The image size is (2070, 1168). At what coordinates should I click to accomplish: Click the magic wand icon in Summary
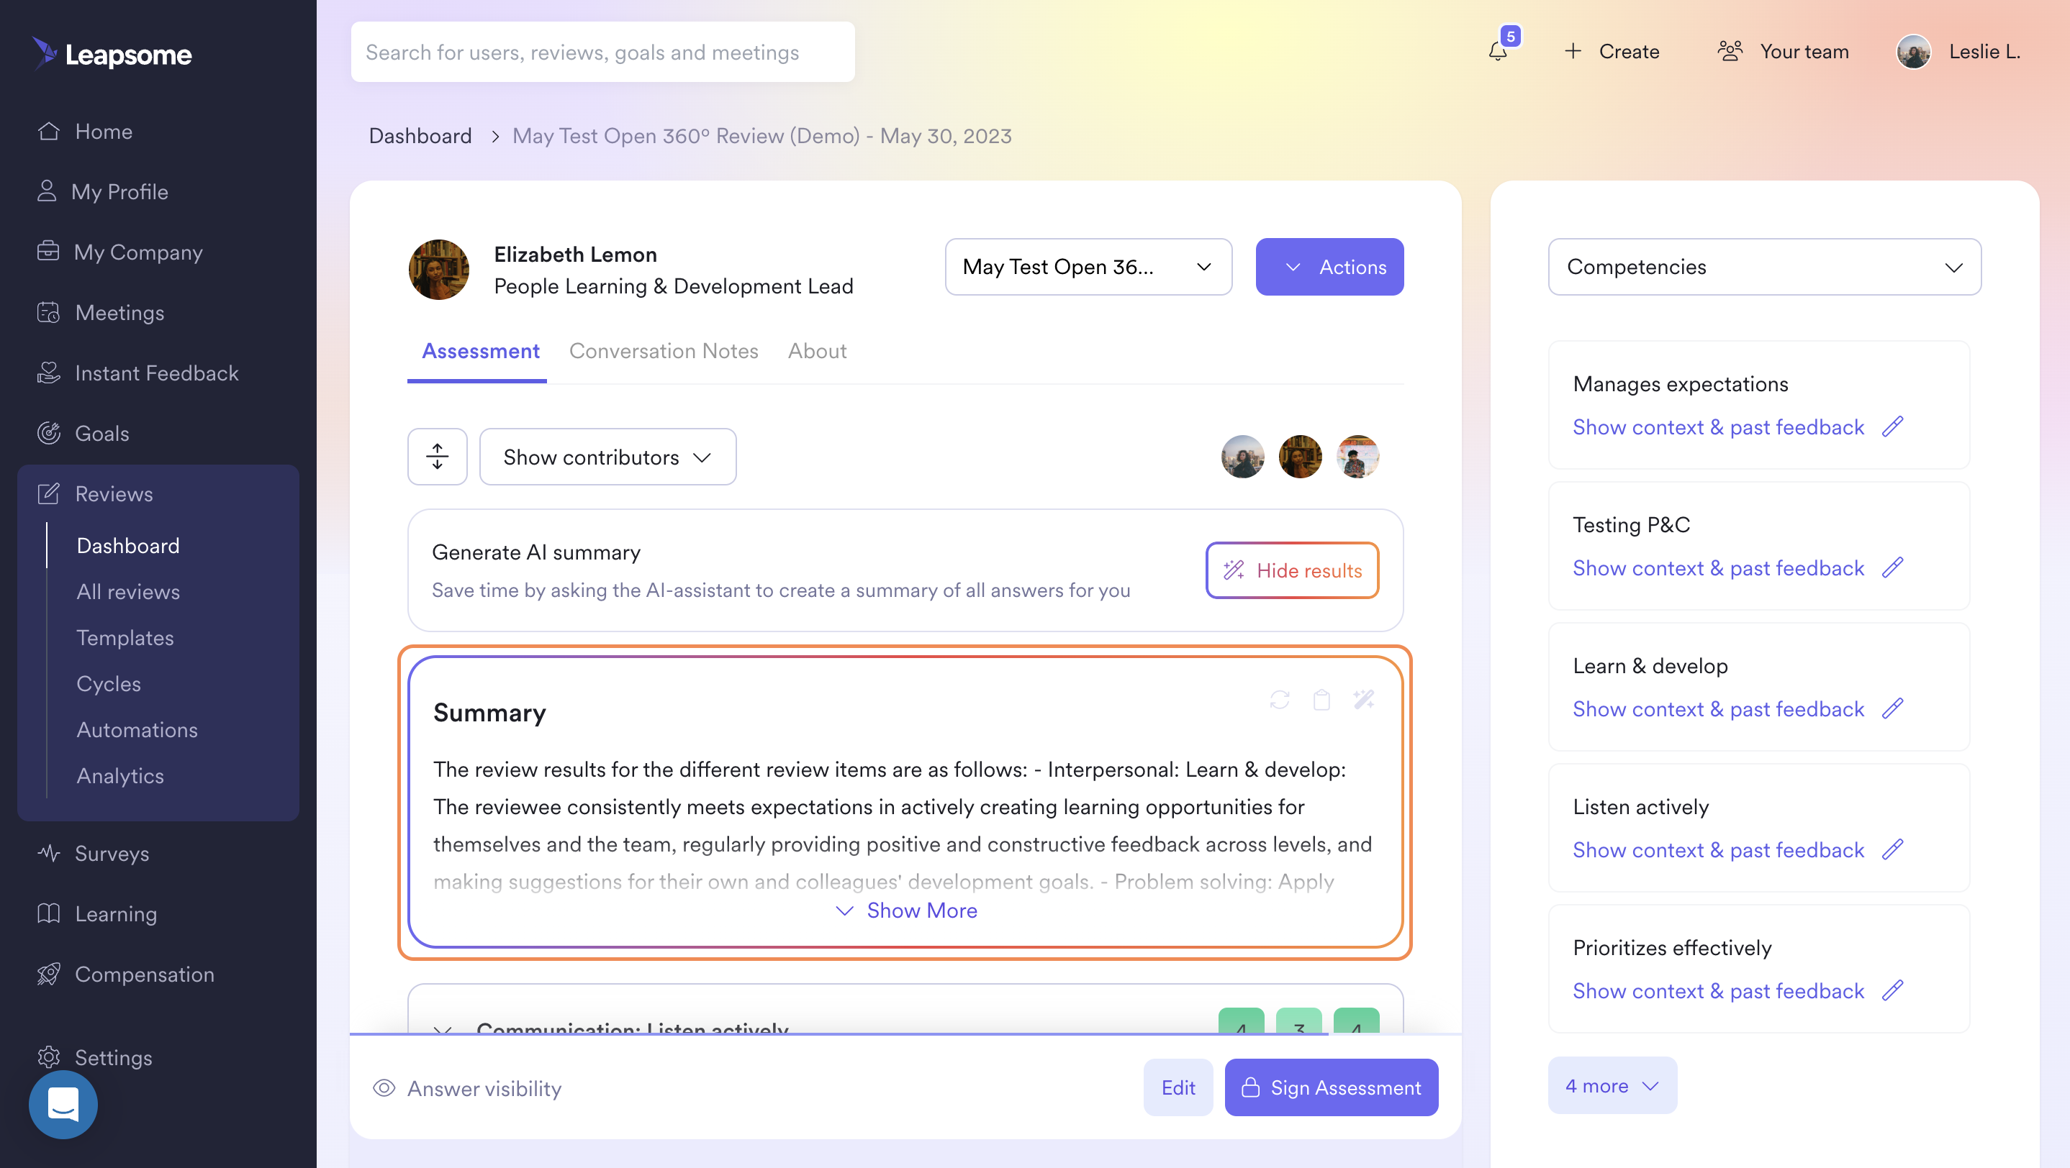[x=1364, y=700]
